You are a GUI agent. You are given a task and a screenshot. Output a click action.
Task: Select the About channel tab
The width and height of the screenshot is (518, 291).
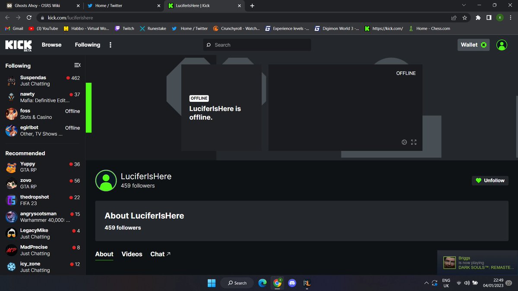[104, 254]
